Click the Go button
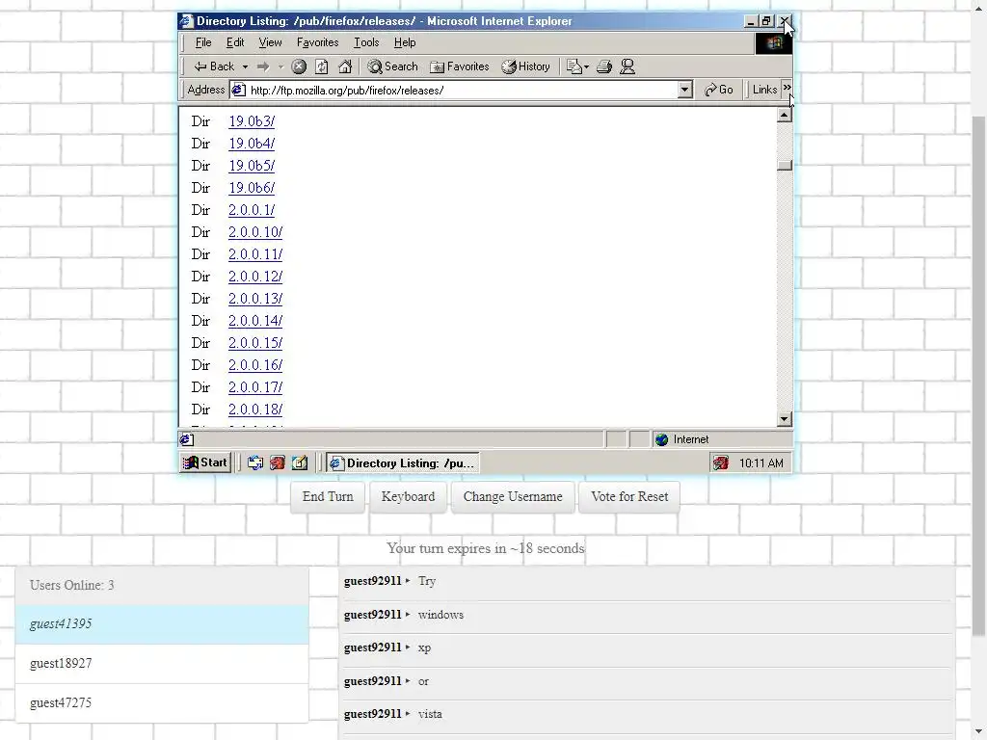This screenshot has height=740, width=987. point(718,90)
